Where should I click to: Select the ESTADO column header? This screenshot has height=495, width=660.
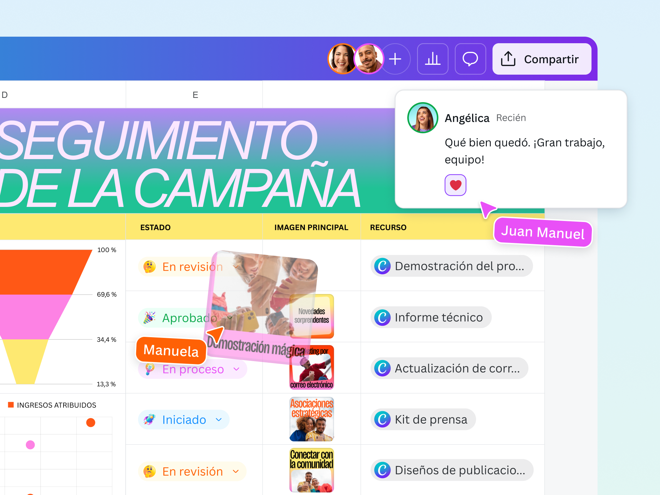click(x=156, y=228)
